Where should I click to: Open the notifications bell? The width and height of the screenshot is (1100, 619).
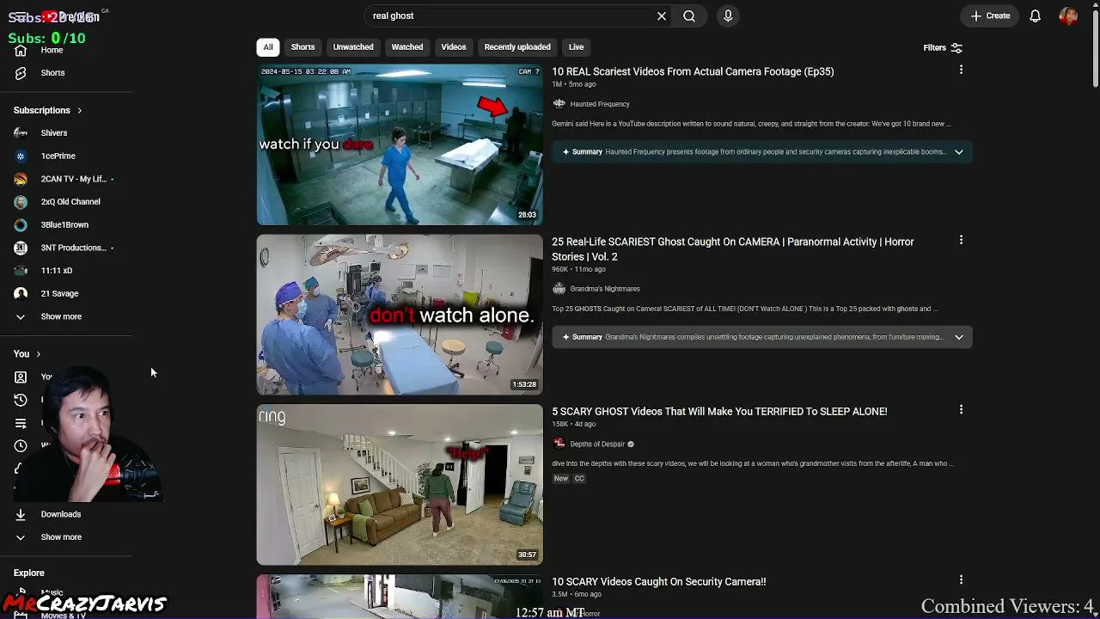(x=1036, y=15)
